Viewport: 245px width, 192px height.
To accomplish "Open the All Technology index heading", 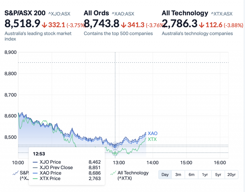I will coord(185,13).
